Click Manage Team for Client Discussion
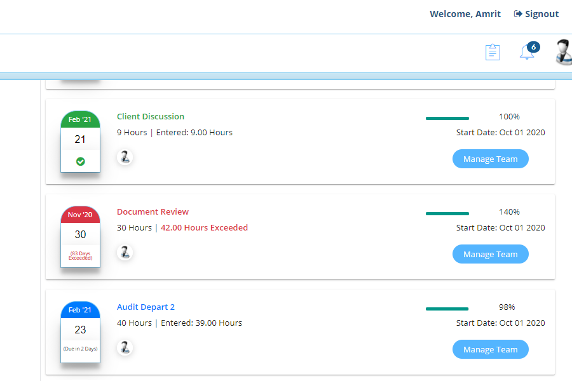This screenshot has width=572, height=381. tap(490, 159)
